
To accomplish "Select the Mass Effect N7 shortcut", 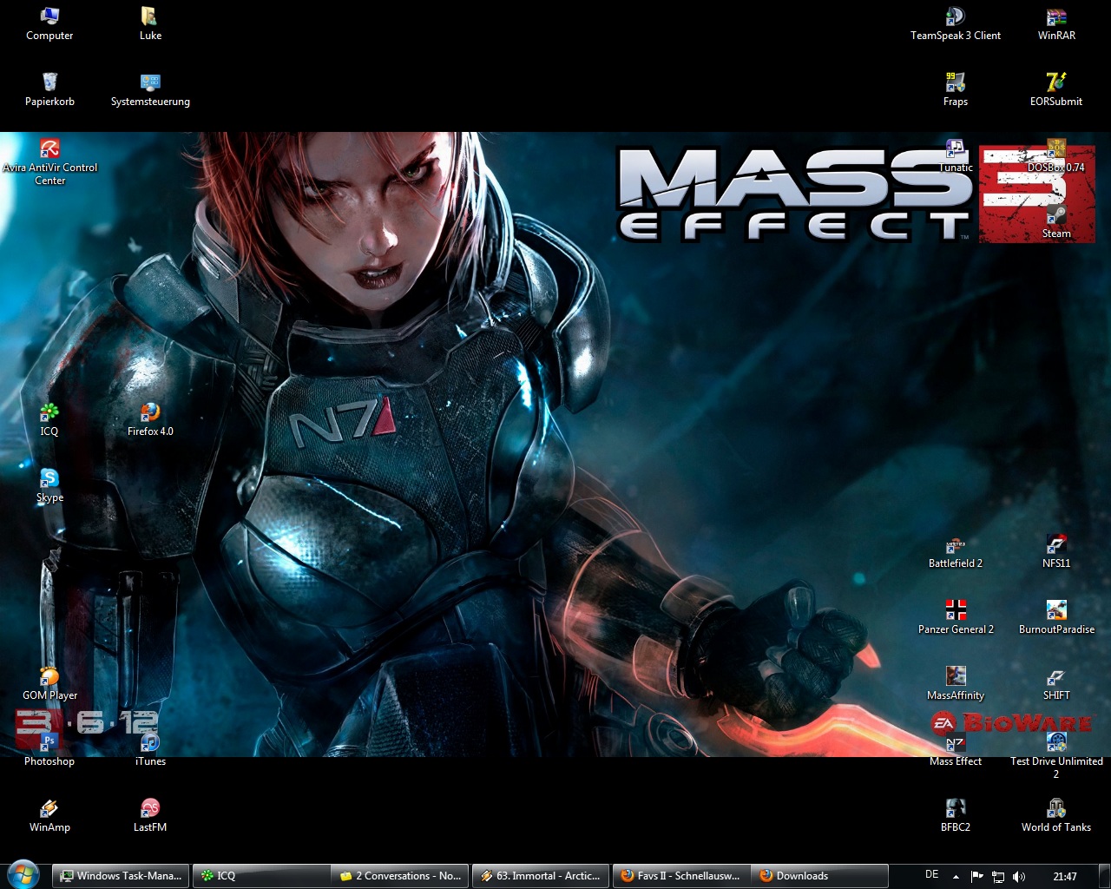I will pos(956,749).
